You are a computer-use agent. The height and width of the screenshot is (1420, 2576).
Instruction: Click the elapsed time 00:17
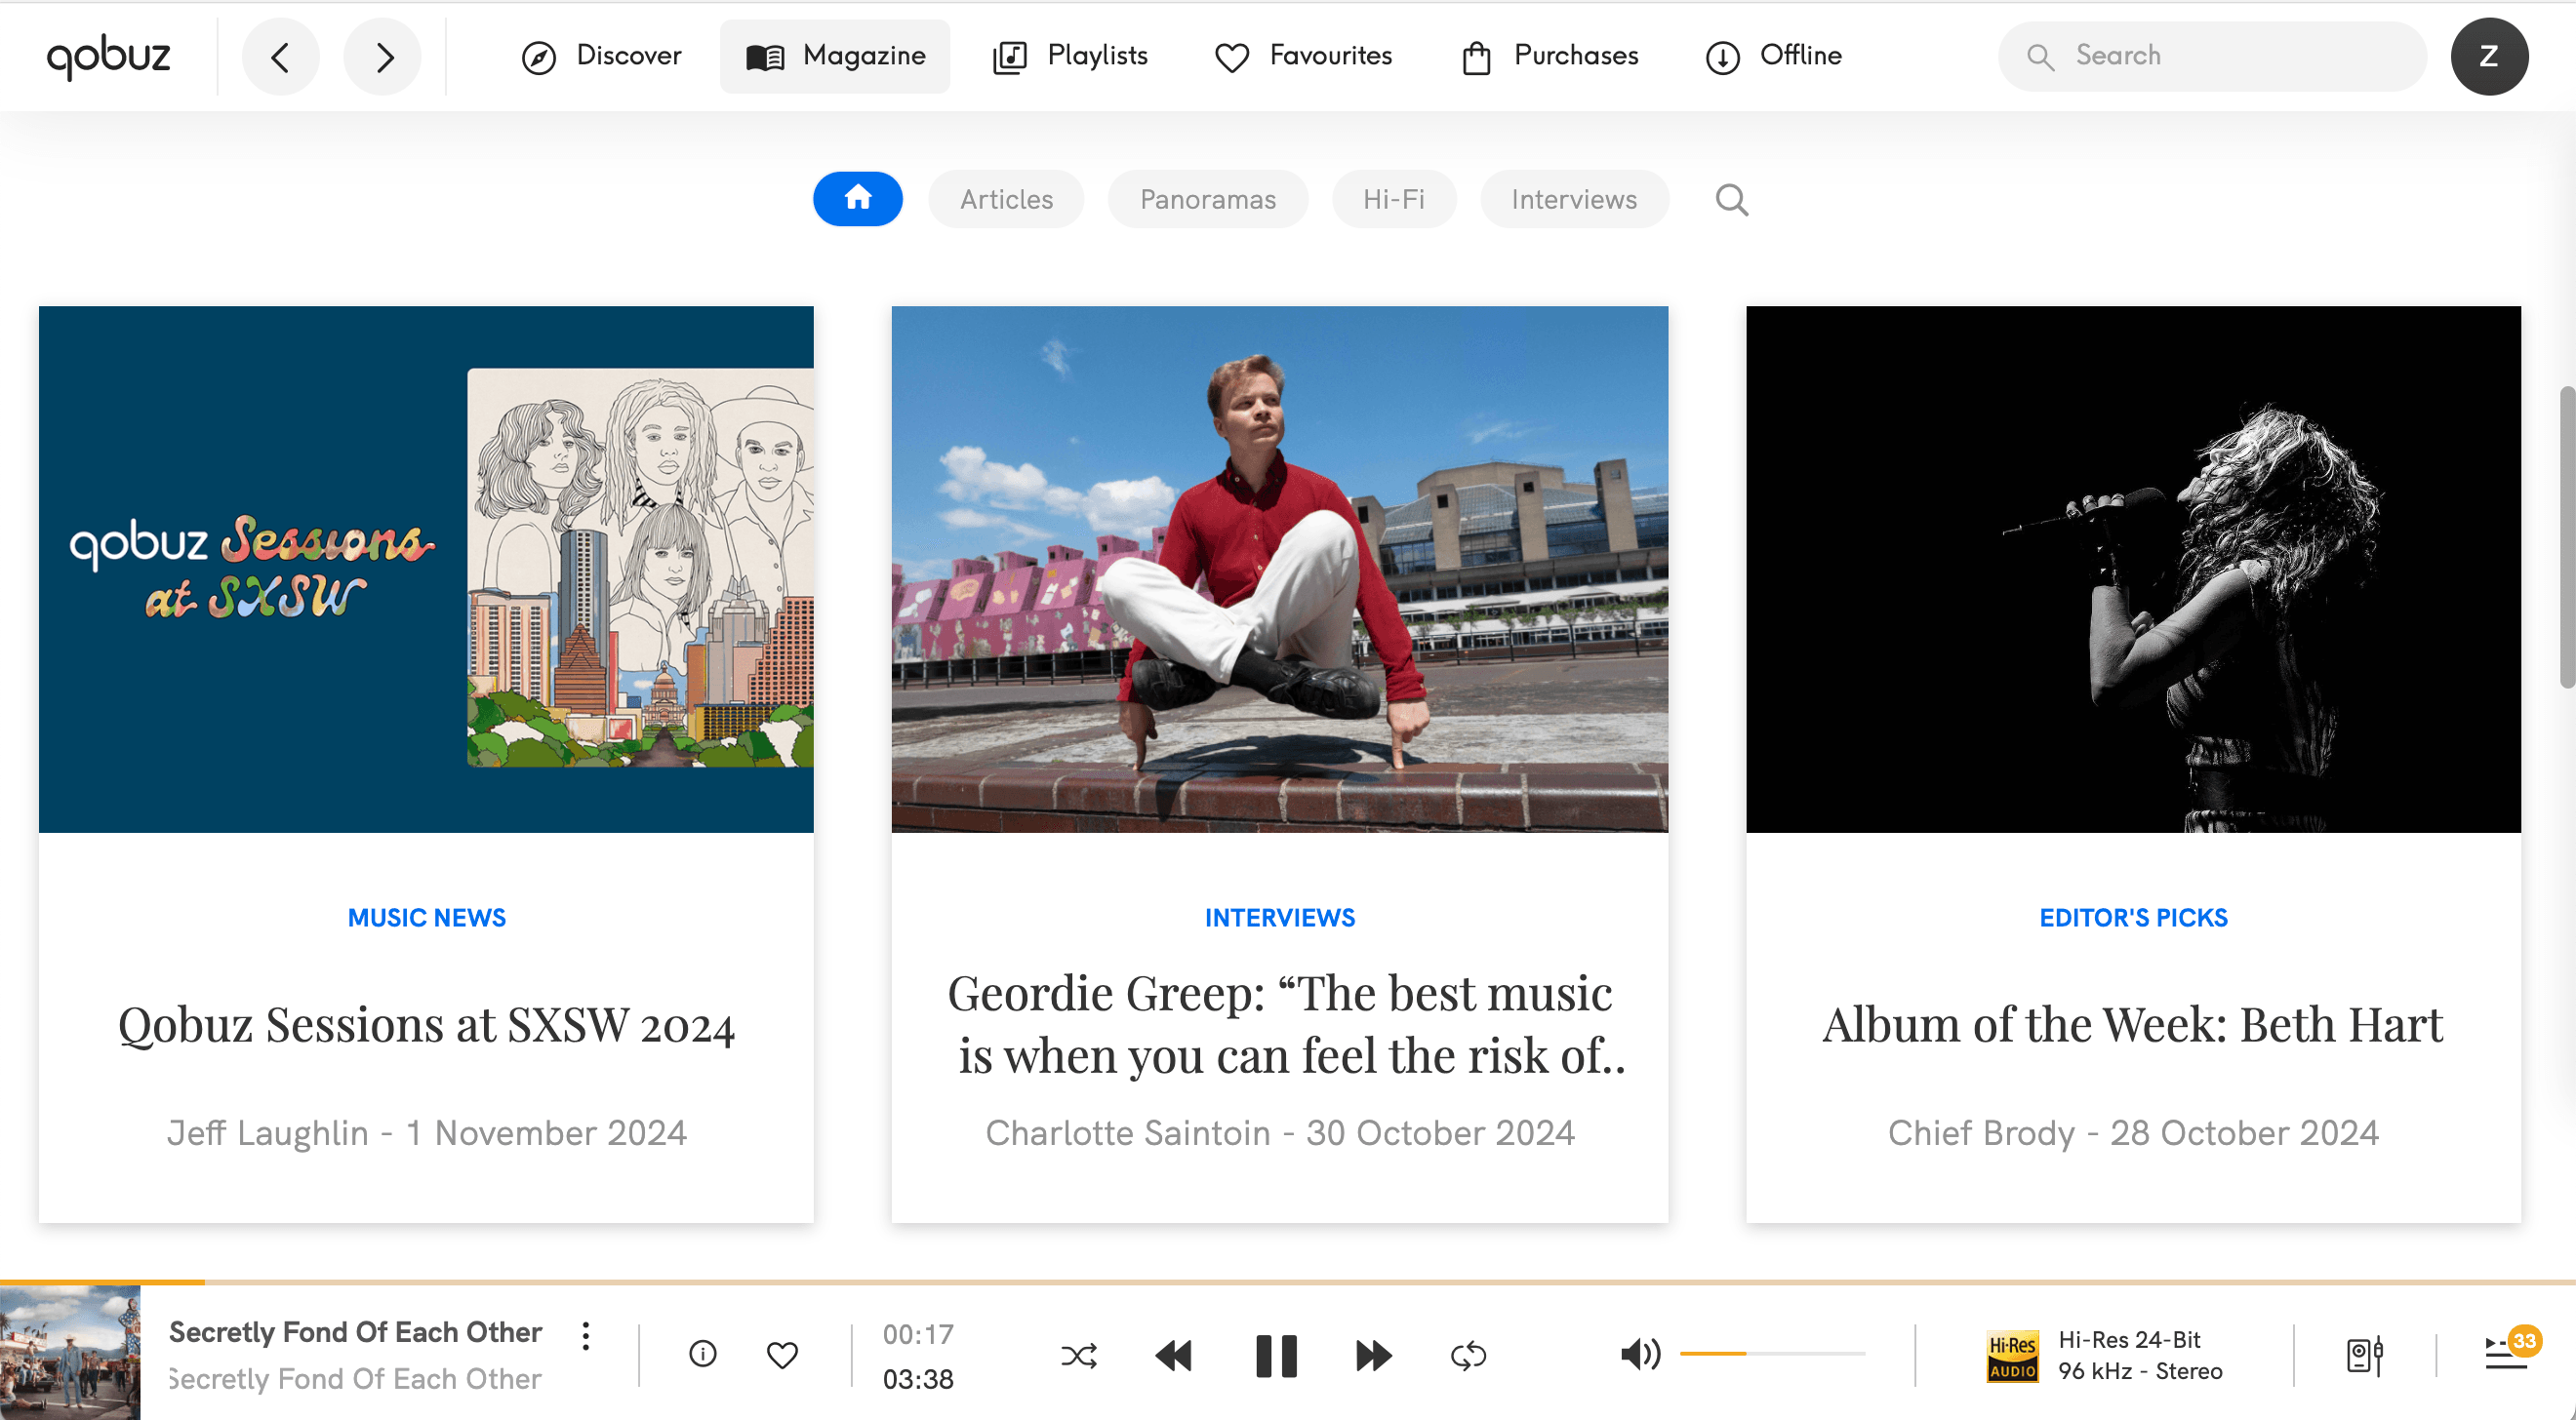click(x=918, y=1335)
